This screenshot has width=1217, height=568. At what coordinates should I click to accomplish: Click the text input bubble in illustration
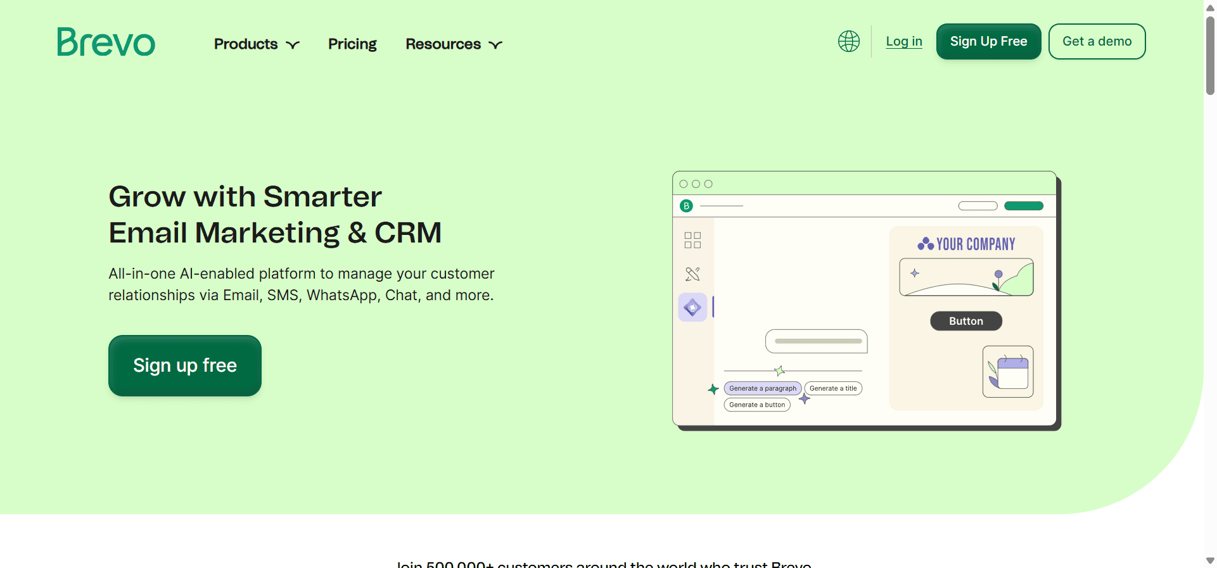click(x=817, y=341)
